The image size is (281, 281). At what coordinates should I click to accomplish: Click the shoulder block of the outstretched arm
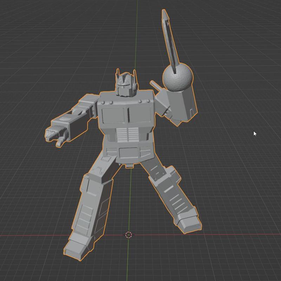(88, 104)
